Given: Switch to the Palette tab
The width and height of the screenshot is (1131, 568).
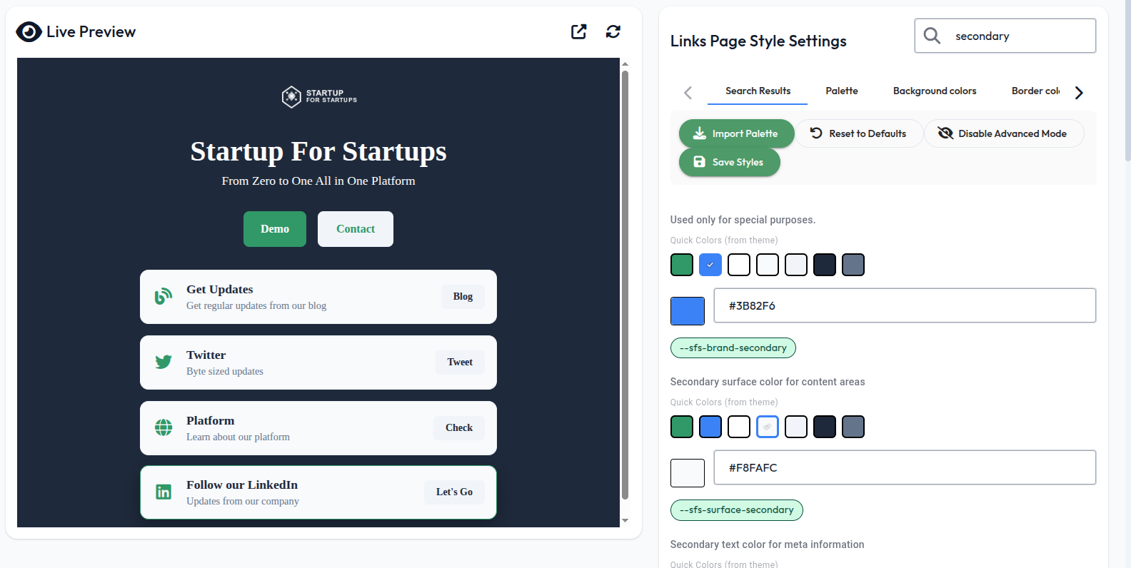Looking at the screenshot, I should click(x=842, y=91).
